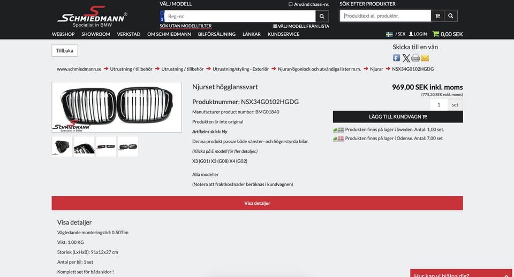Click LÄGG TILL KUNDVAGN button
This screenshot has height=277, width=514.
coord(398,117)
